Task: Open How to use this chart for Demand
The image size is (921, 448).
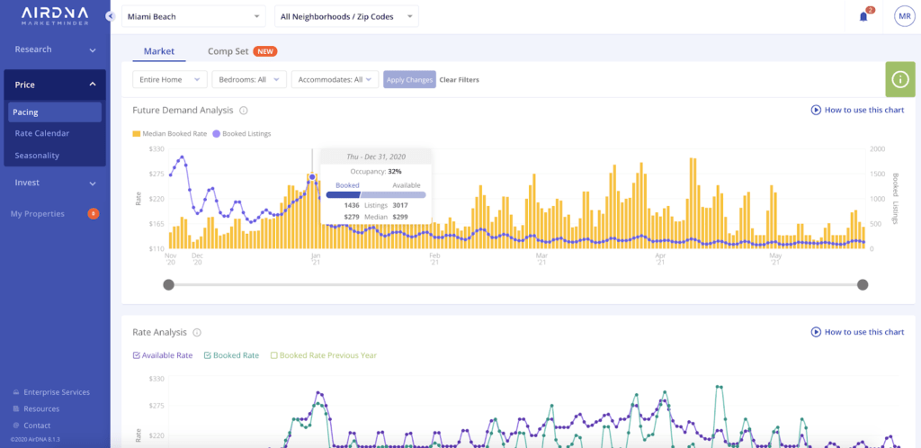Action: [x=864, y=110]
